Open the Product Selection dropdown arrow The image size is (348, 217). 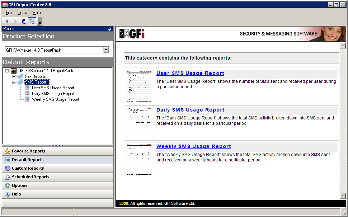106,50
